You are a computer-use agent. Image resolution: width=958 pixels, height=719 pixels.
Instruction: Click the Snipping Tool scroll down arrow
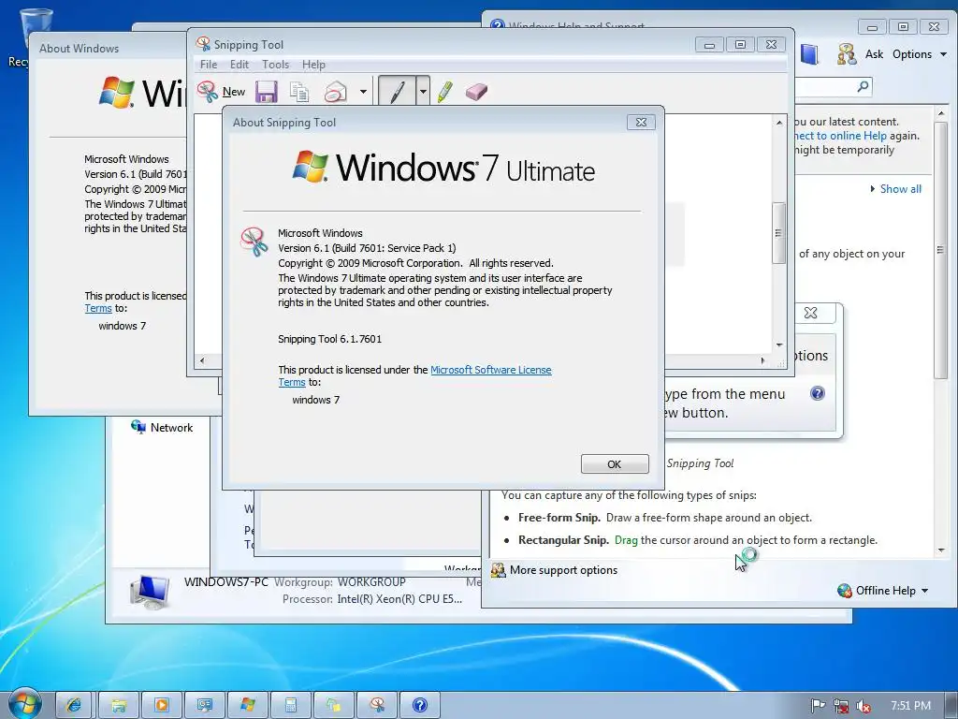click(x=779, y=345)
